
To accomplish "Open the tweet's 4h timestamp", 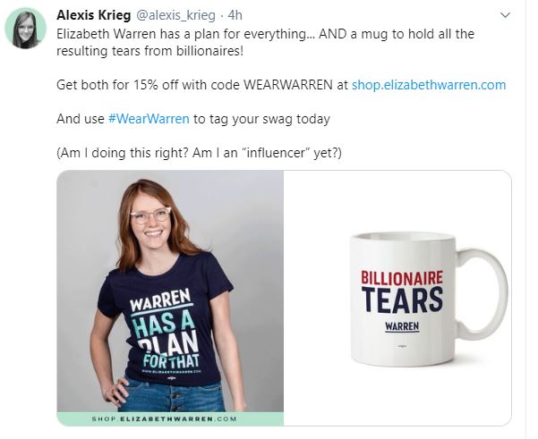I will pos(235,15).
